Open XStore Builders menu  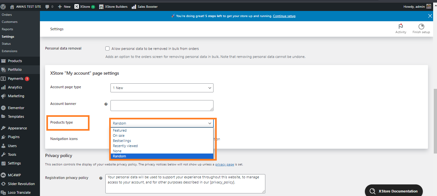(x=113, y=6)
